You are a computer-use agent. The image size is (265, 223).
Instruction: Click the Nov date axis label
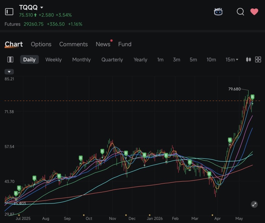point(112,218)
